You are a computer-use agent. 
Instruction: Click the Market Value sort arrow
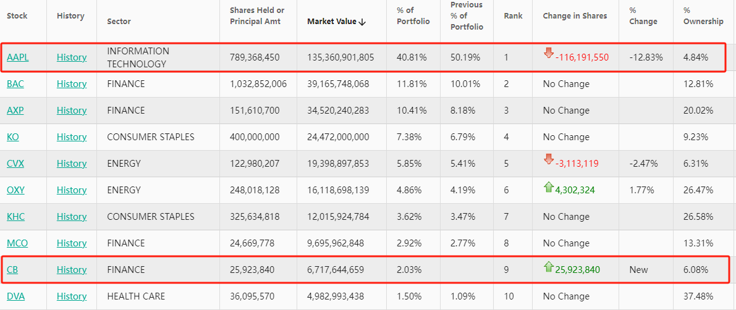(x=362, y=22)
